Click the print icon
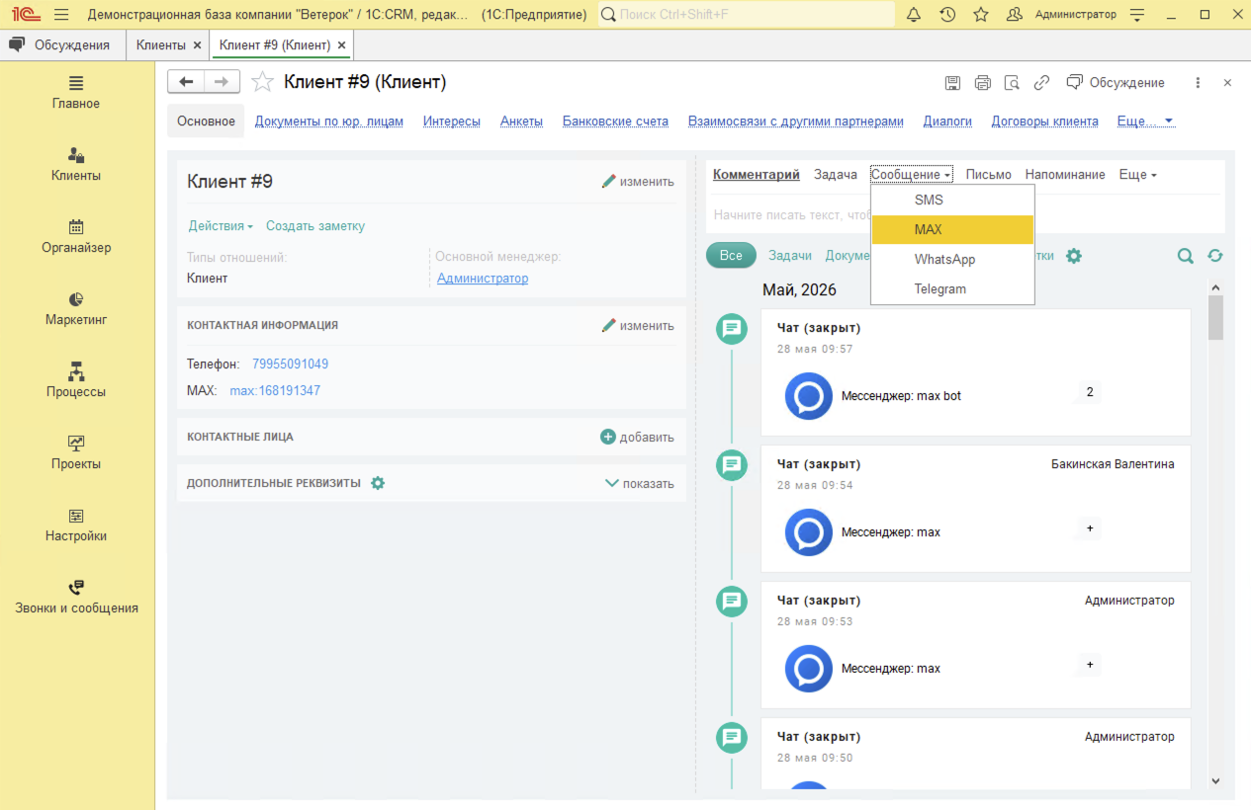The height and width of the screenshot is (810, 1251). pyautogui.click(x=982, y=83)
